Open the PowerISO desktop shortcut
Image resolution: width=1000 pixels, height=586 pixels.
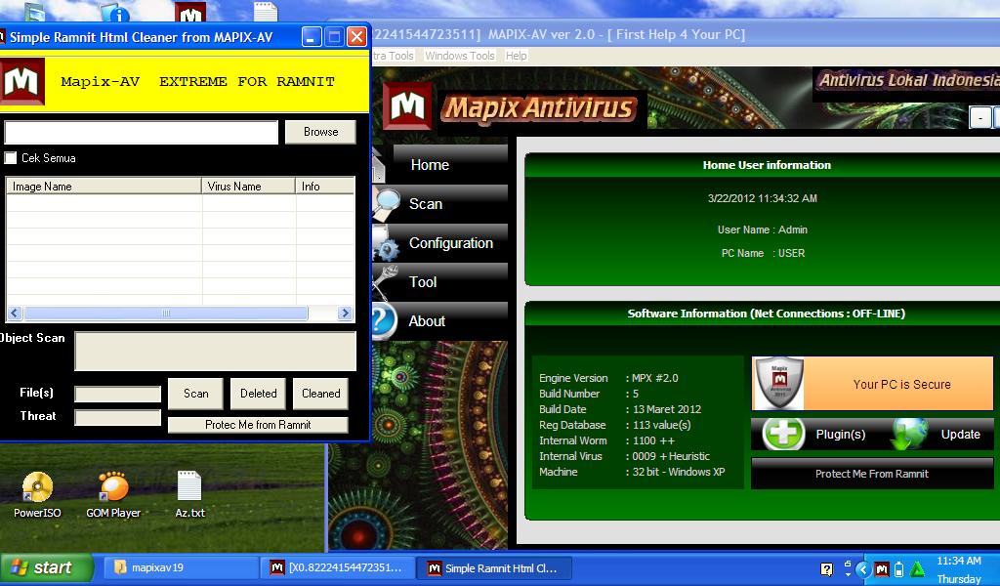(37, 495)
